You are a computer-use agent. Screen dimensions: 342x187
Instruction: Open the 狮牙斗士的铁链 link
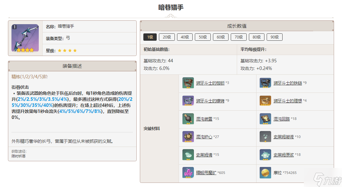[x=287, y=83]
